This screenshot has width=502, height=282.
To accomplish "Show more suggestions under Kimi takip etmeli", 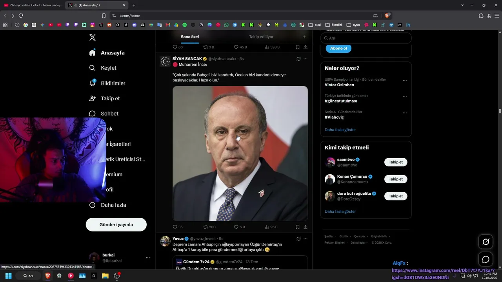I will [340, 211].
